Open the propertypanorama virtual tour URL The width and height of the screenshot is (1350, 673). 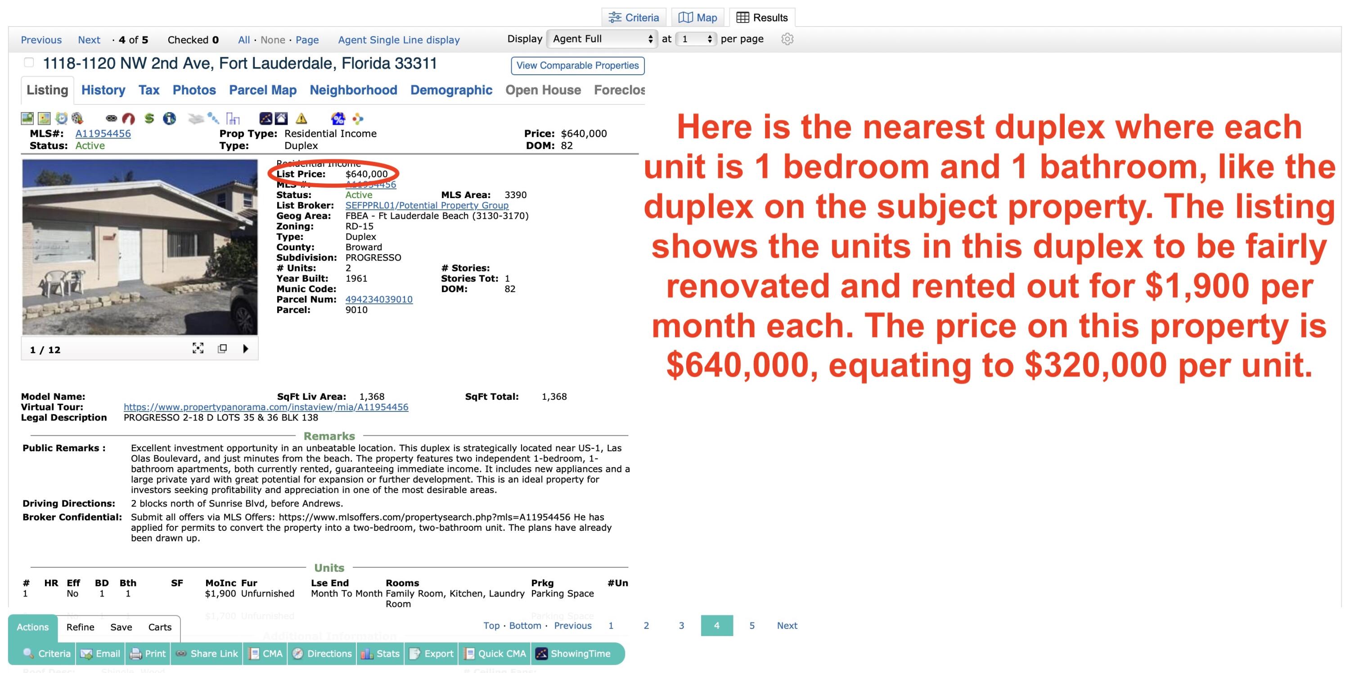click(x=265, y=407)
